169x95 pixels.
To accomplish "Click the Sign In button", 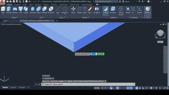I will click(x=126, y=1).
